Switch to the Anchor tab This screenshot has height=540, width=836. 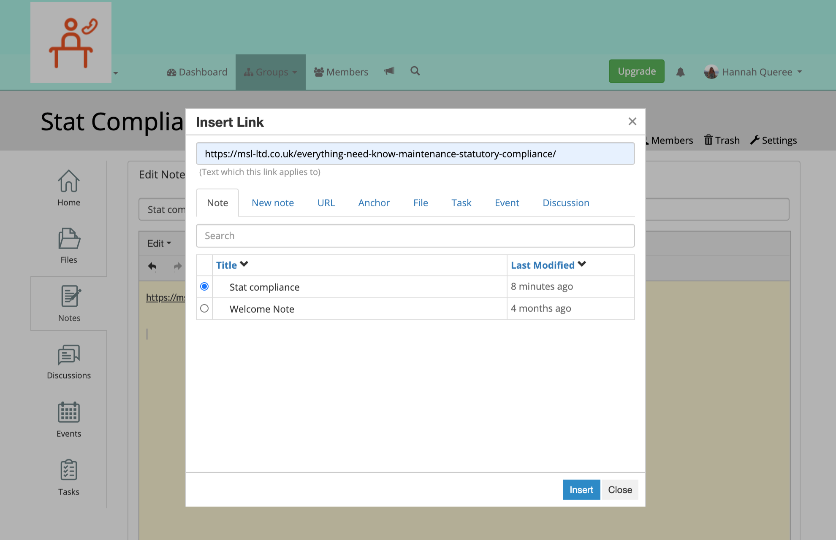tap(374, 203)
